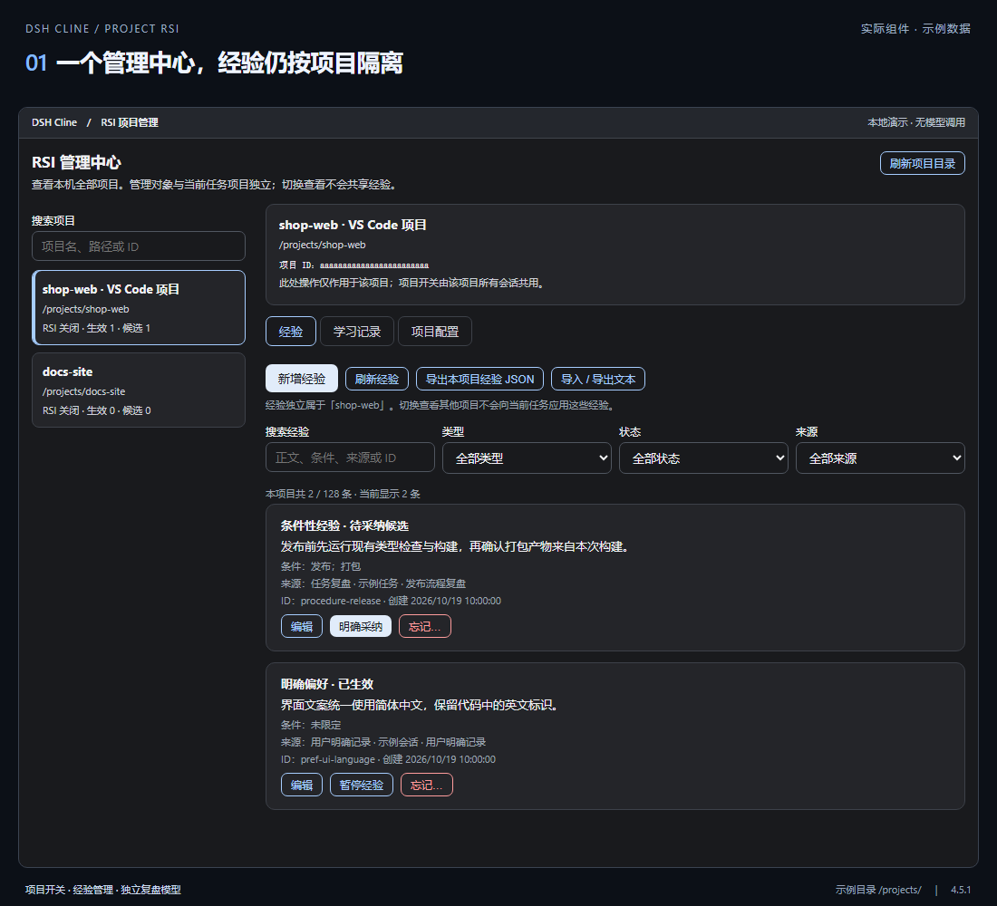Expand the 全部类型 dropdown
997x906 pixels.
(527, 458)
